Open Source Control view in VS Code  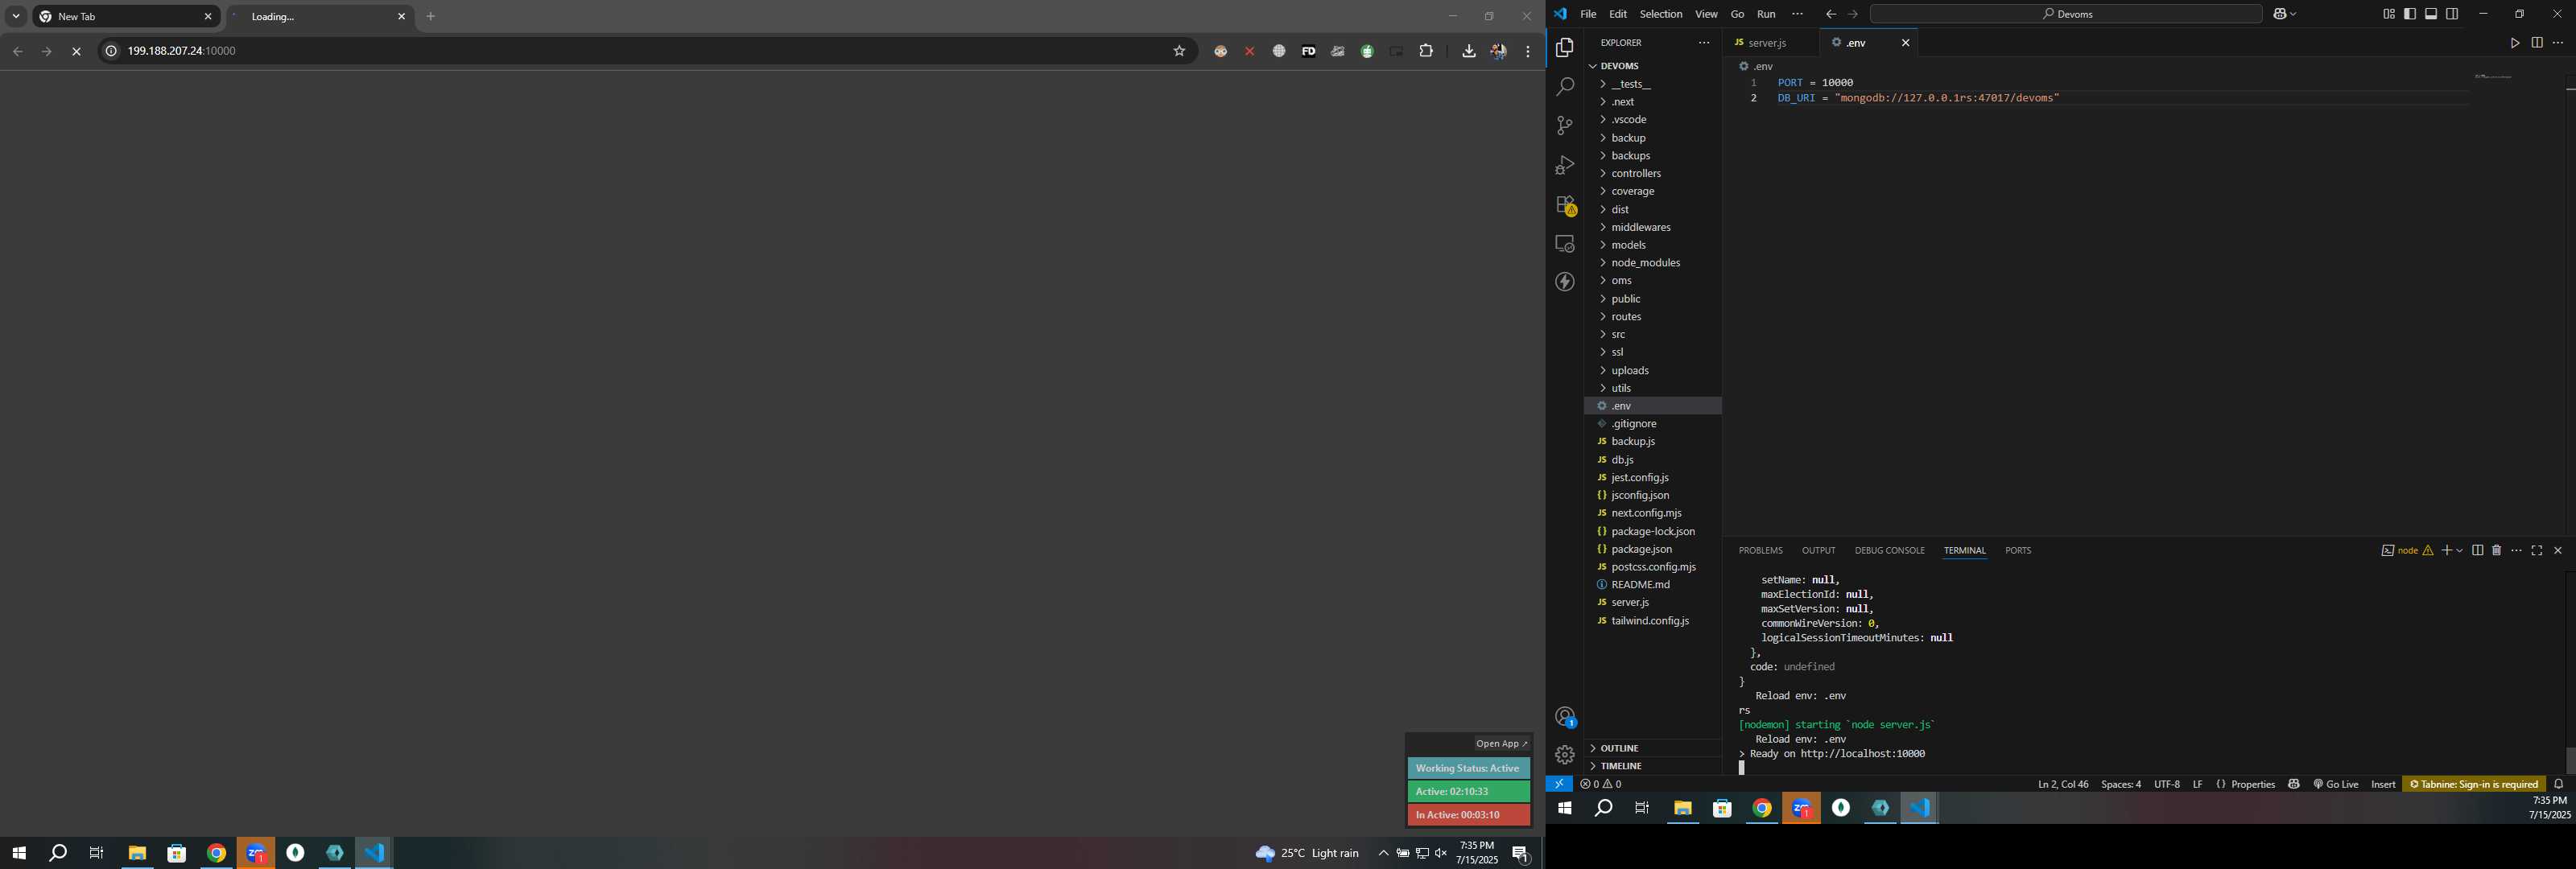[1565, 126]
